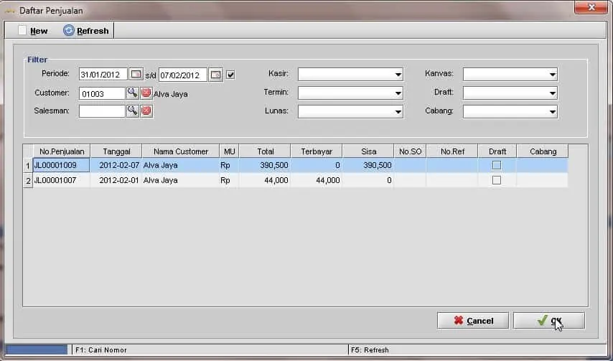The height and width of the screenshot is (361, 613).
Task: Toggle Draft checkbox for JL00001009
Action: (497, 165)
